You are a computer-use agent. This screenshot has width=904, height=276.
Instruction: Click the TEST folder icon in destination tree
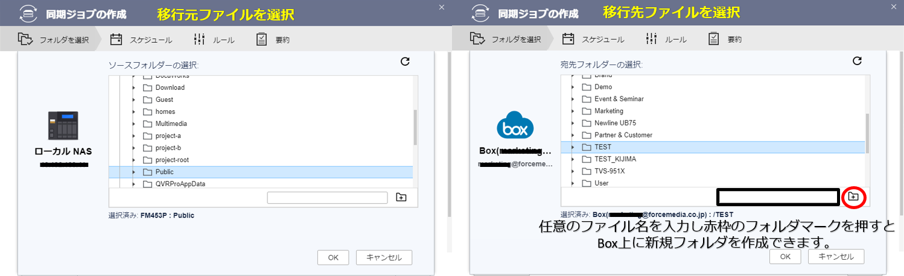[587, 147]
